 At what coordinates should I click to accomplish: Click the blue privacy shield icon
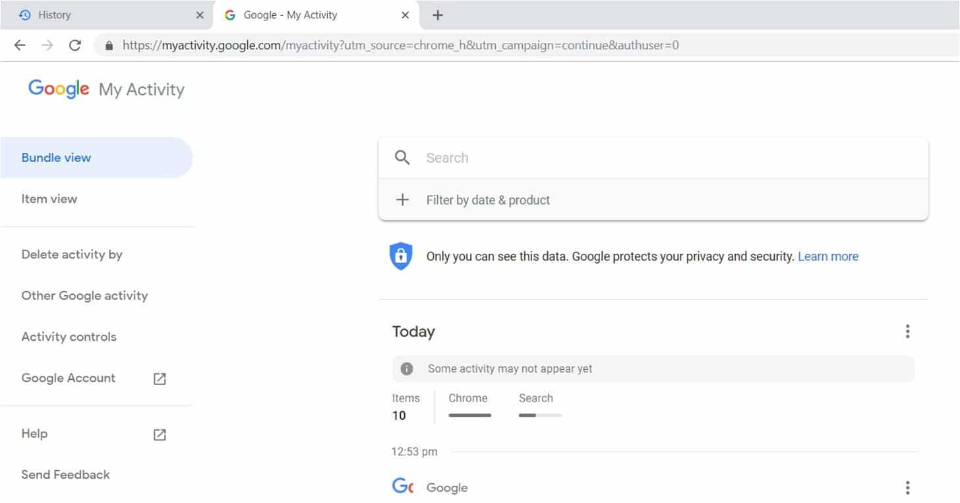401,256
